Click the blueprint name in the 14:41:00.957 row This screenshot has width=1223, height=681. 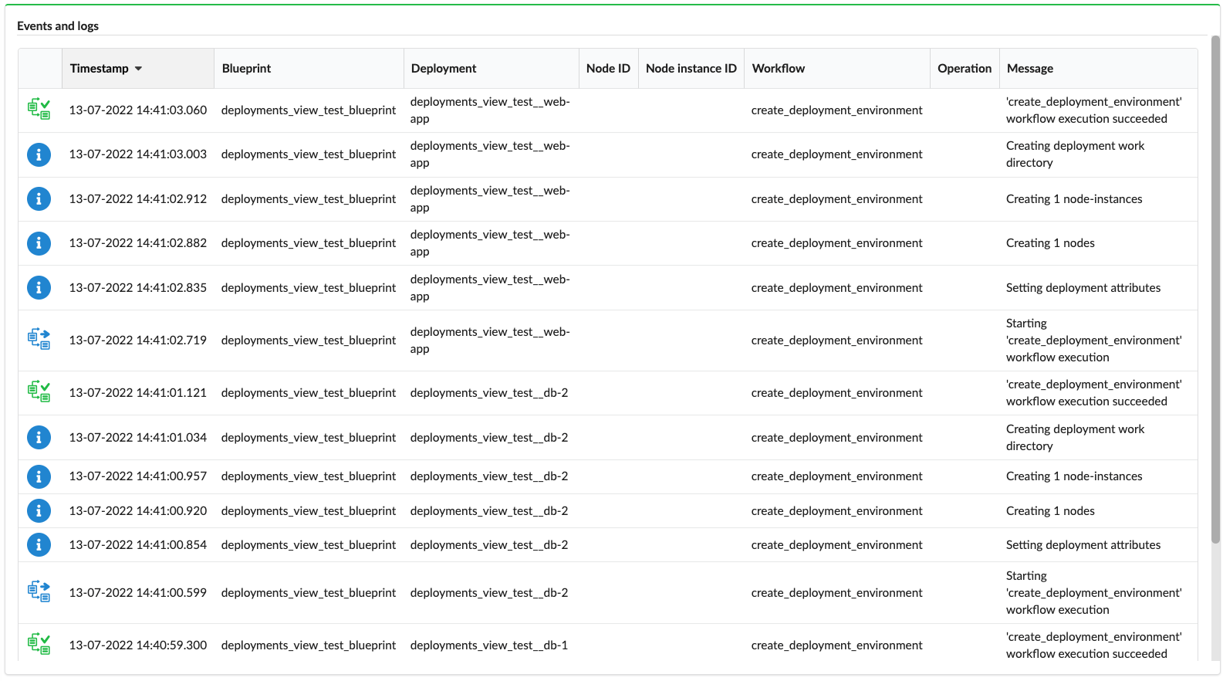(309, 476)
